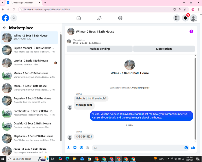
Task: Record a voice clip with microphone icon
Action: point(69,148)
